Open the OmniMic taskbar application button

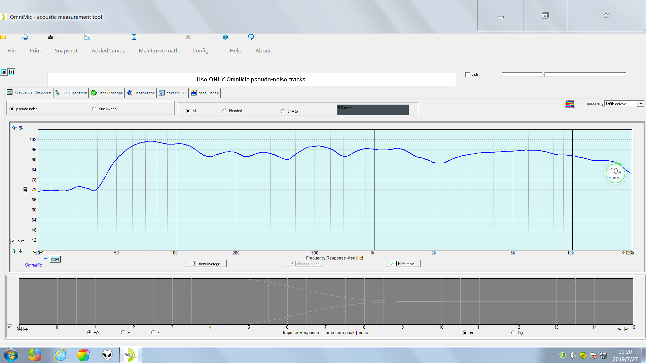point(131,355)
